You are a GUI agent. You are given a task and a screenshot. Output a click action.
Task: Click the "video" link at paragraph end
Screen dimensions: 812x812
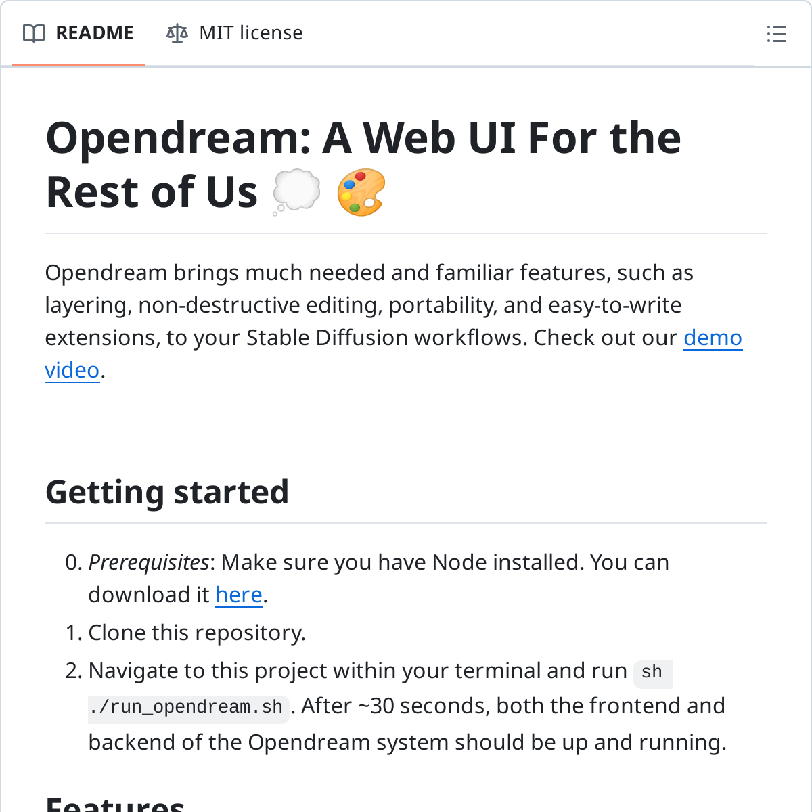point(72,370)
